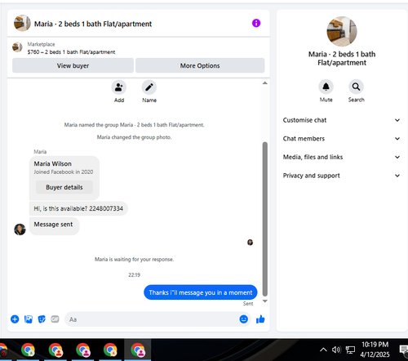408x361 pixels.
Task: Open Search in conversation magnifier icon
Action: pos(356,87)
